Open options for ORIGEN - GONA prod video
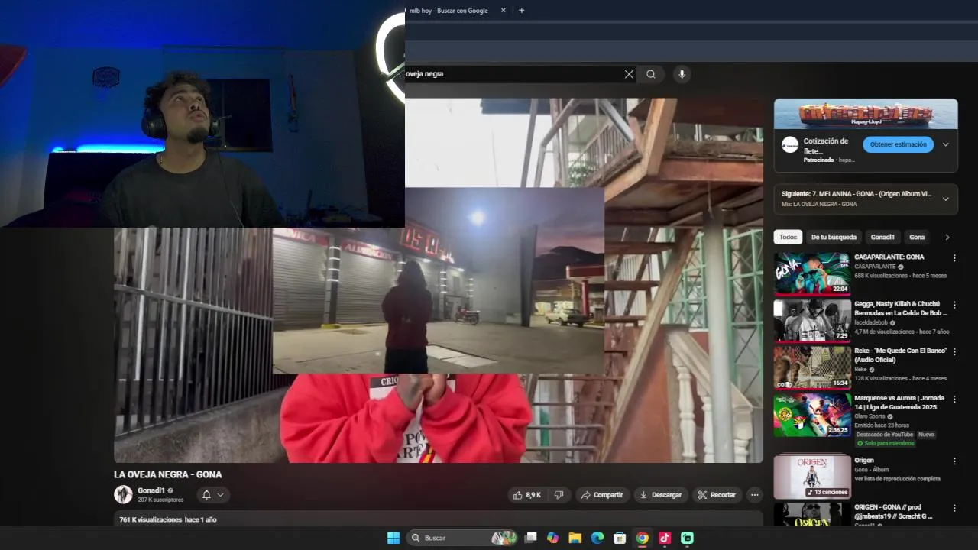The width and height of the screenshot is (978, 550). (954, 508)
